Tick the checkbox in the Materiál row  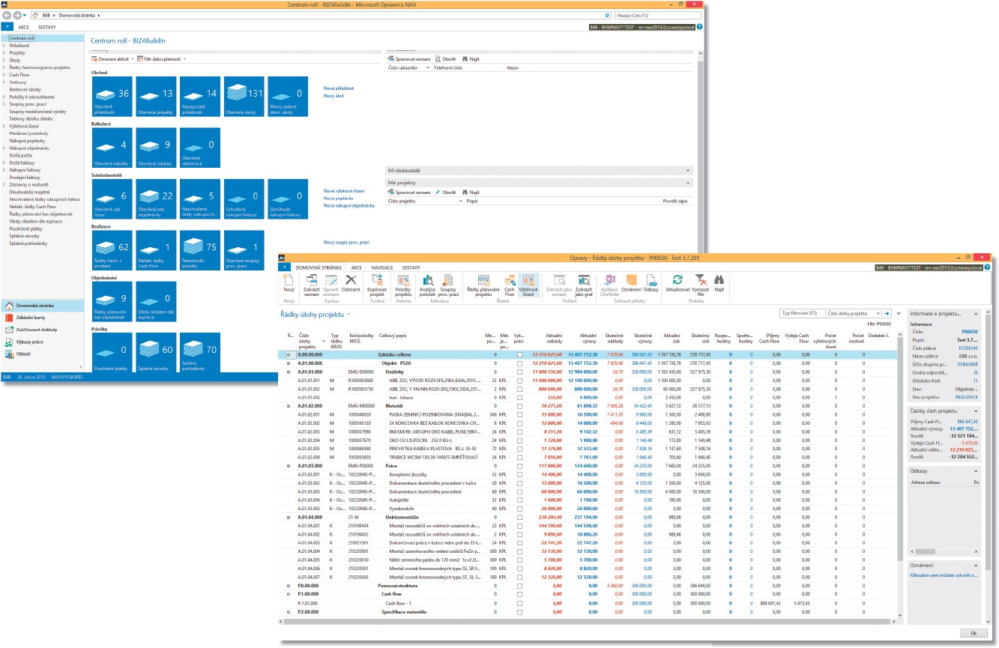click(519, 405)
